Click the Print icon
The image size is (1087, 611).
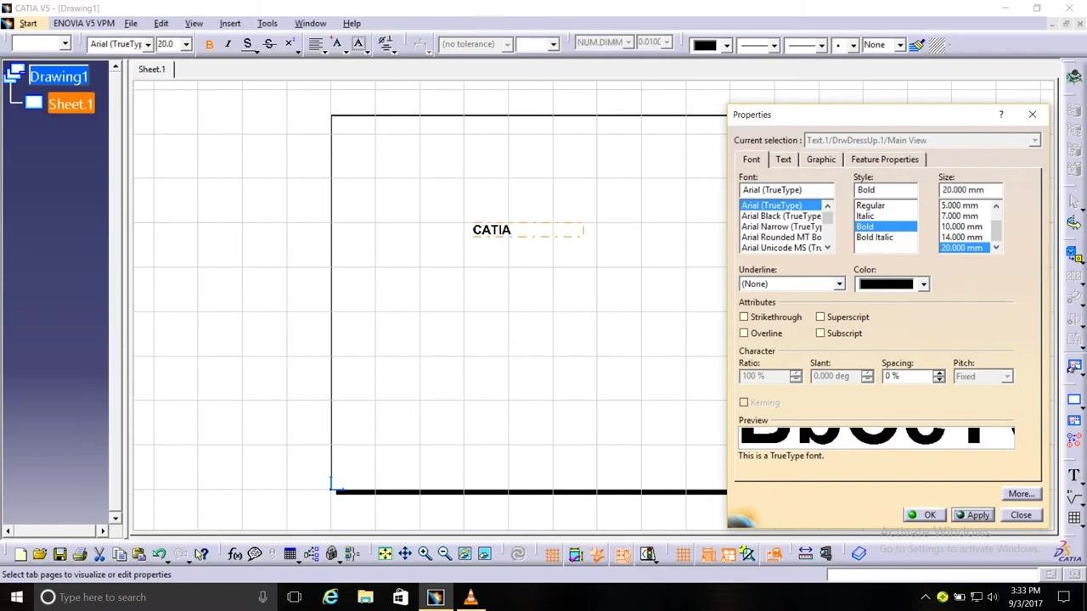(x=80, y=554)
